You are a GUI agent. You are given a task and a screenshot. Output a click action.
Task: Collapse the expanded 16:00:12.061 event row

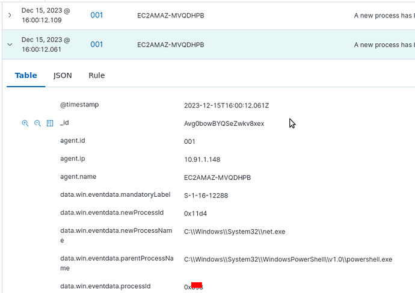pyautogui.click(x=10, y=45)
